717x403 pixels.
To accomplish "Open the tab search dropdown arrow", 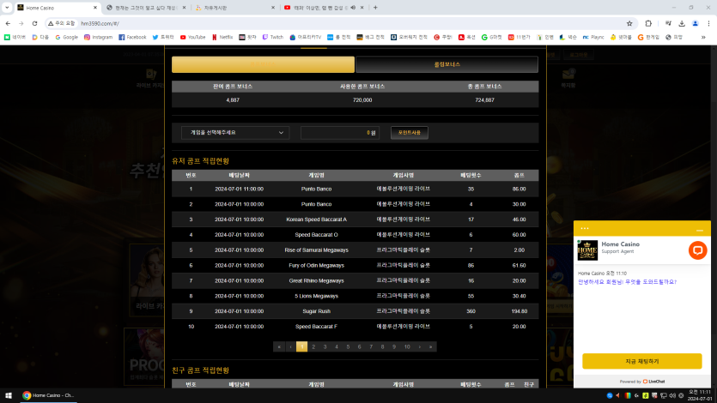I will (7, 8).
